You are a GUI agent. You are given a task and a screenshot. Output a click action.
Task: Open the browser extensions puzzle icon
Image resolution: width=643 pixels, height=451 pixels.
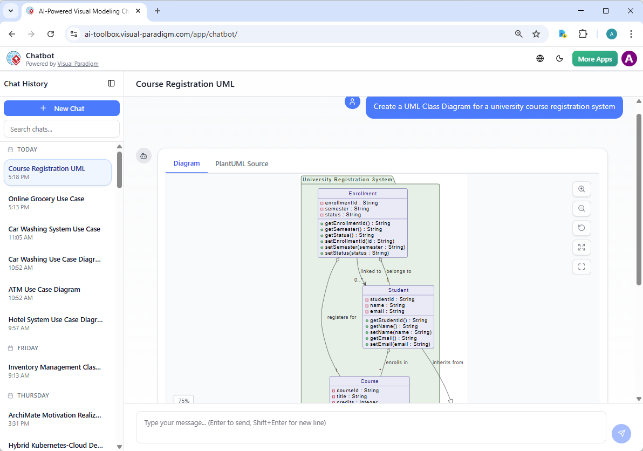[x=583, y=33]
